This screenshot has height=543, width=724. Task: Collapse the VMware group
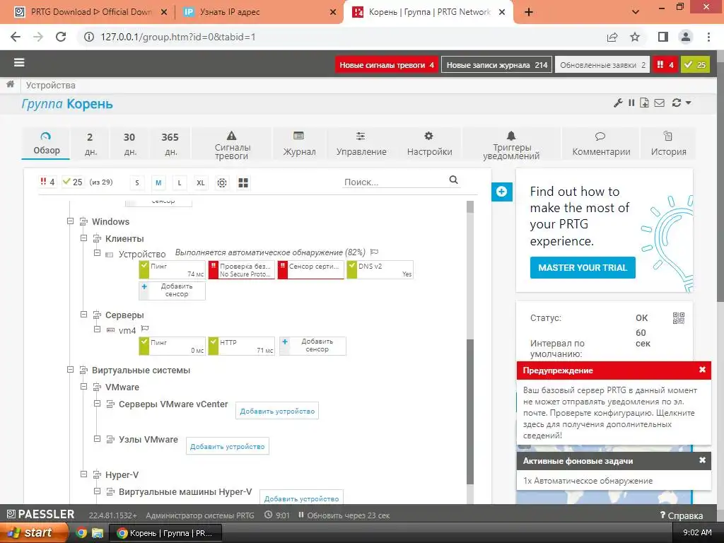tap(83, 387)
